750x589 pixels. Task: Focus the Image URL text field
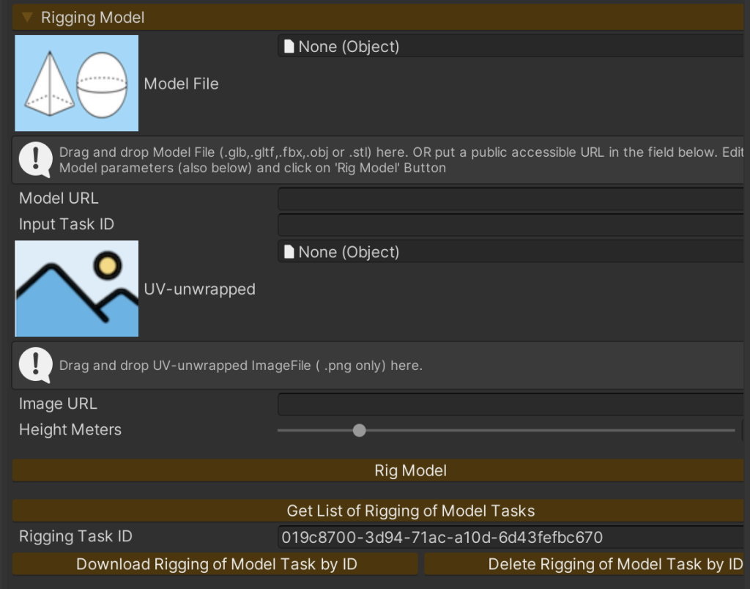[x=513, y=404]
